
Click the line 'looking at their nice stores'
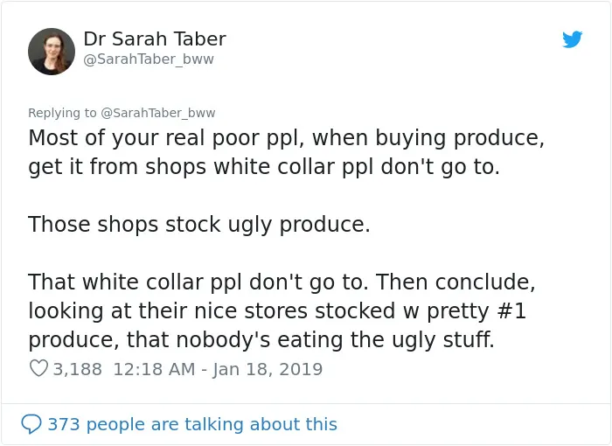(x=277, y=311)
